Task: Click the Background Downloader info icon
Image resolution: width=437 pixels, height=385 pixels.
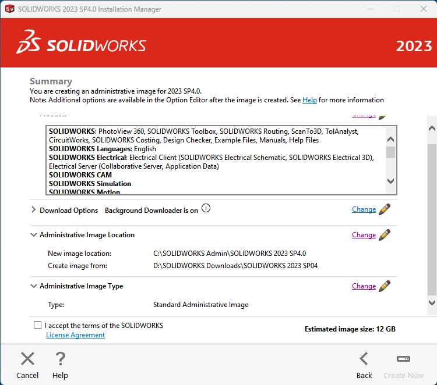Action: [206, 208]
